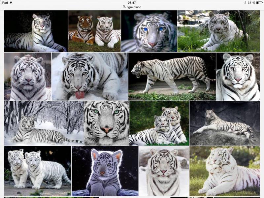264x198 pixels.
Task: Open white tiger lying in green grass by tree
Action: (x=218, y=31)
